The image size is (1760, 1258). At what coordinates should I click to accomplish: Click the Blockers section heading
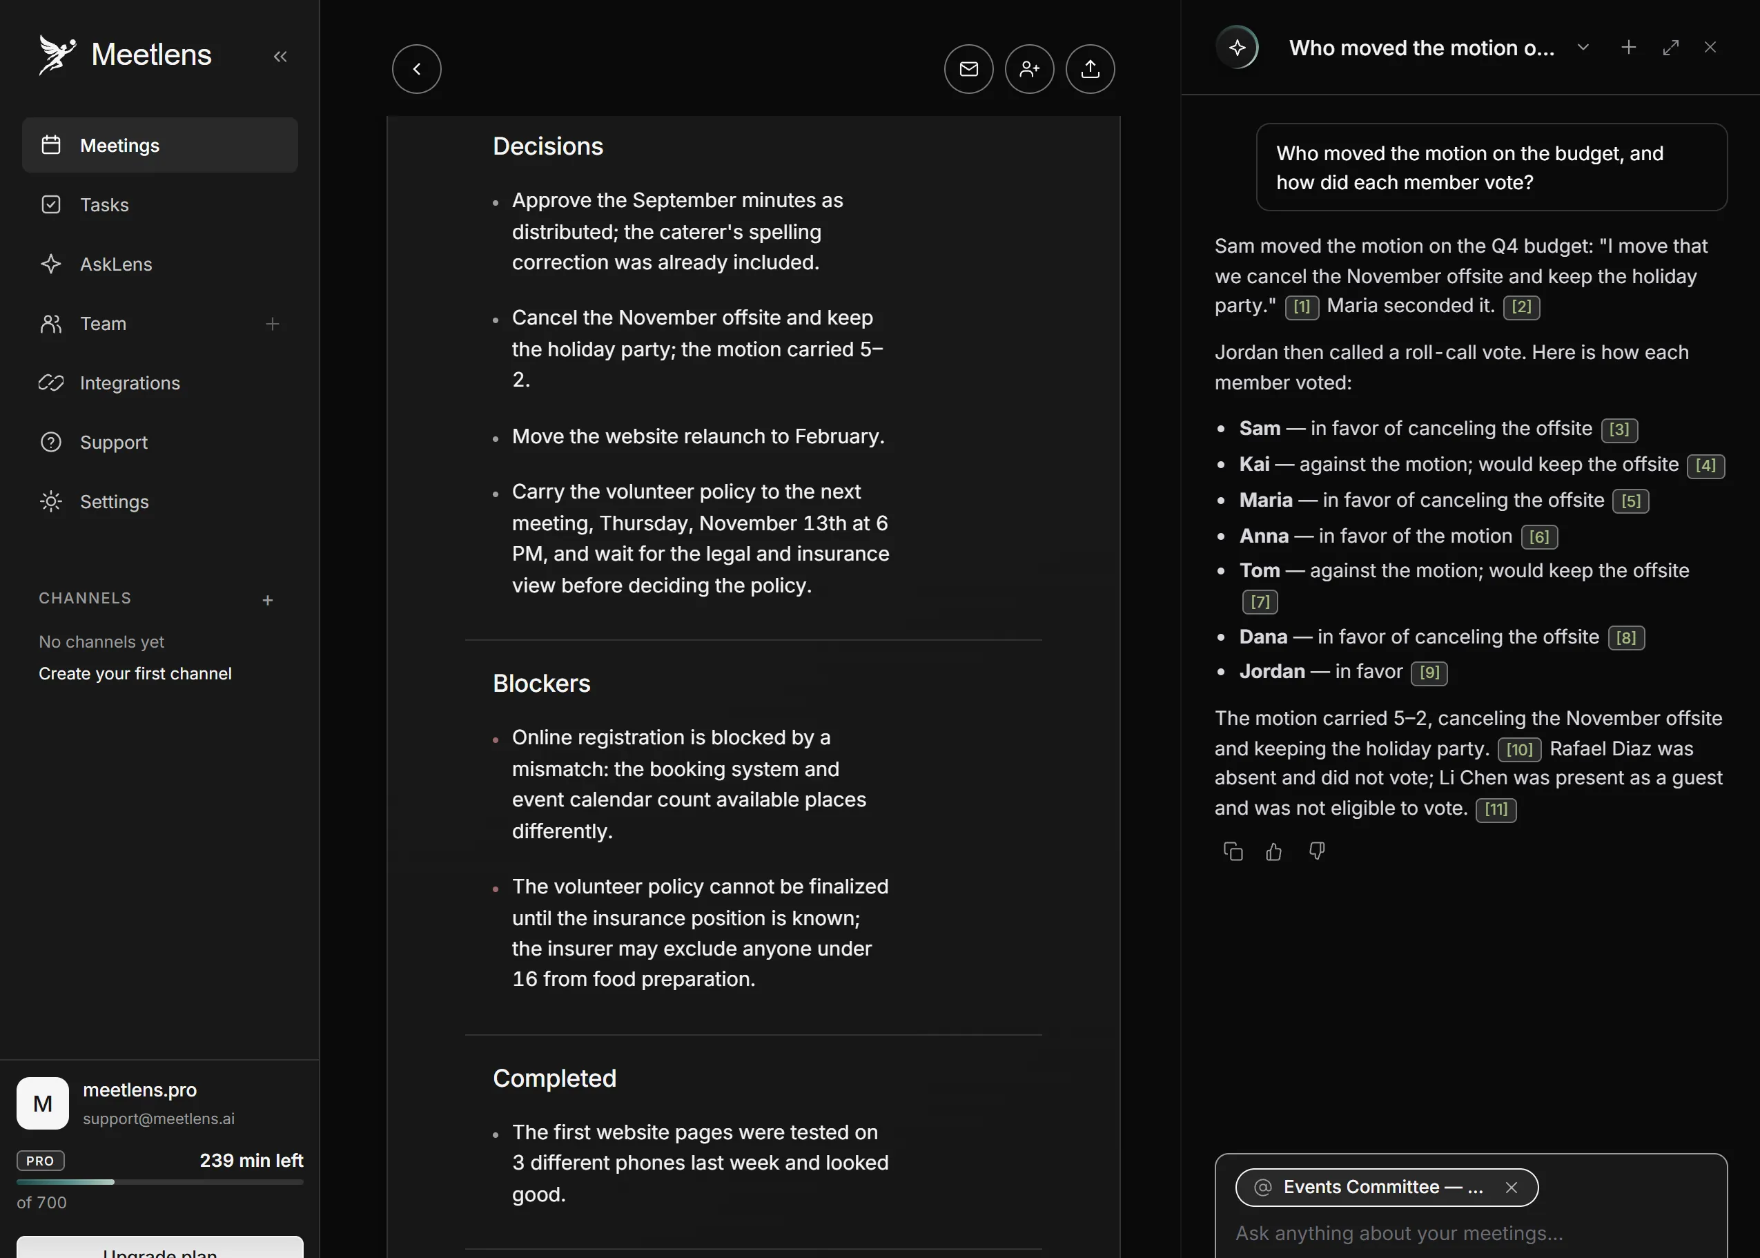(541, 684)
